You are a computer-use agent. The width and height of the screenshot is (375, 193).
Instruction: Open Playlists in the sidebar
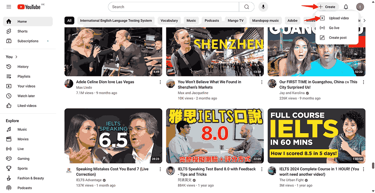pos(28,76)
